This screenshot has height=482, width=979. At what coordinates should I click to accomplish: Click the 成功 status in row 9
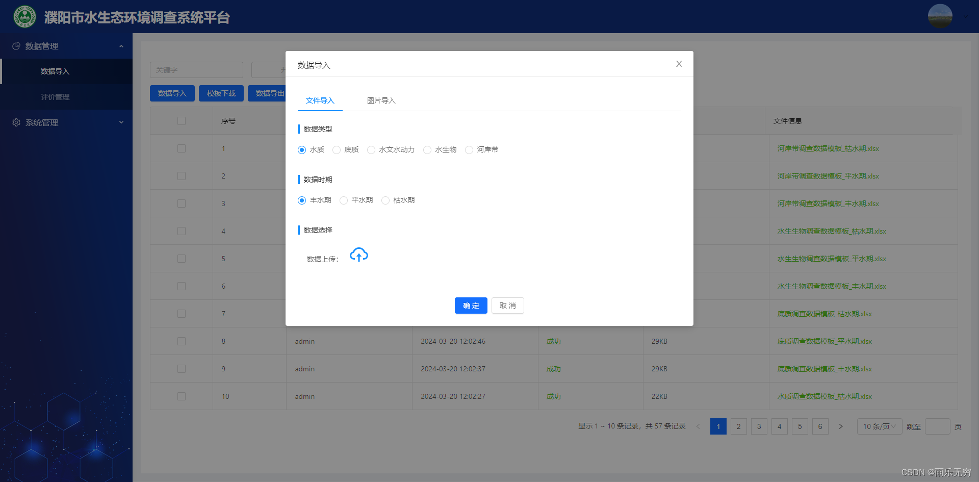(x=553, y=369)
